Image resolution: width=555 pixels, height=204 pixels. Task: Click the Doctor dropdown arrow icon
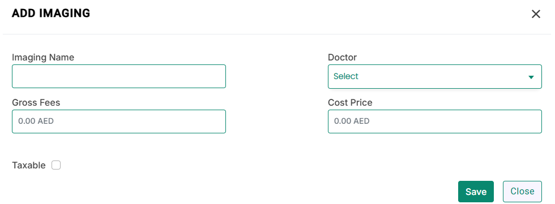531,77
